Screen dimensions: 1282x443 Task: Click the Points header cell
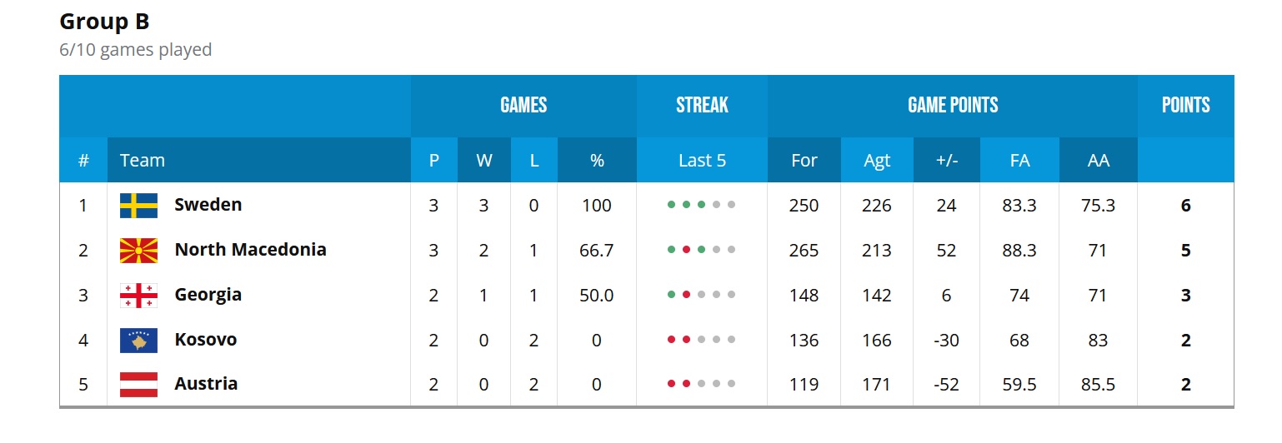click(1185, 106)
